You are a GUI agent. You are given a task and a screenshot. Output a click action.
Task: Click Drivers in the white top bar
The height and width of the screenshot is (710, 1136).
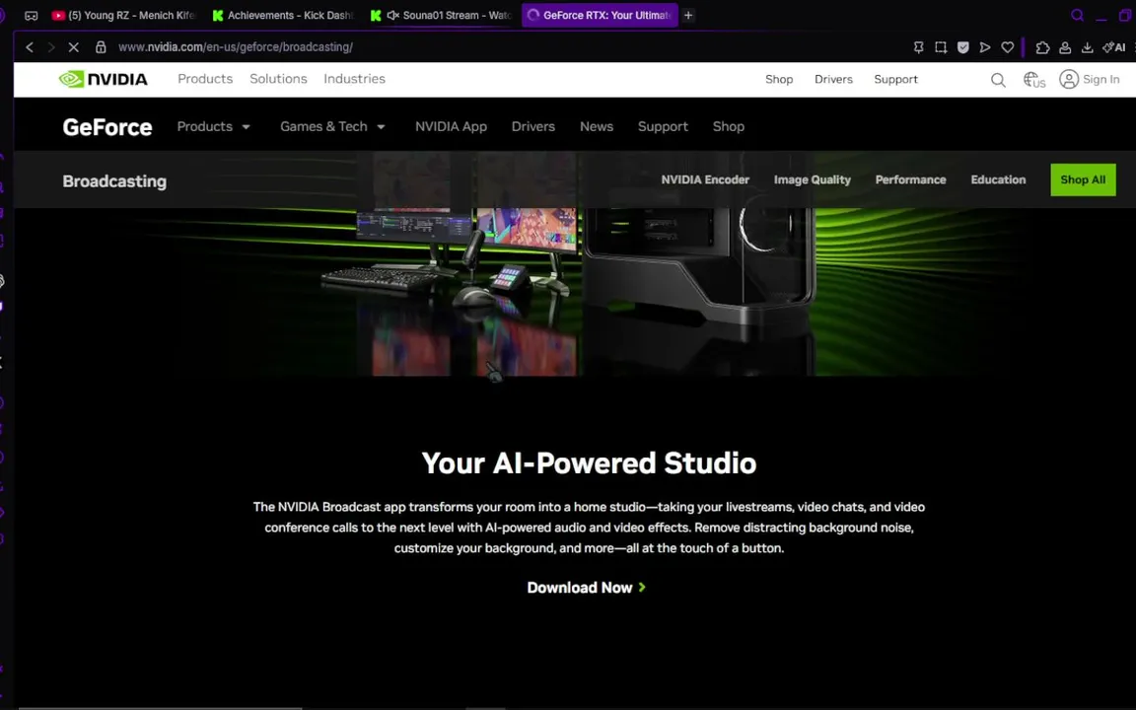tap(833, 79)
